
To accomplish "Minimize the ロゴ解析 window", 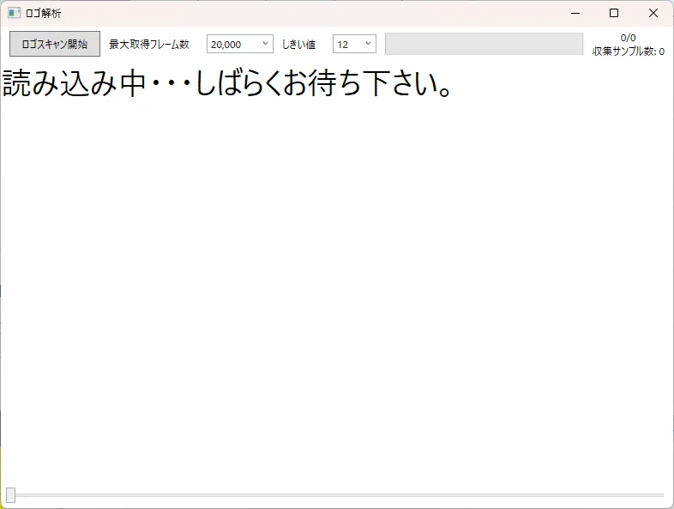I will point(575,13).
